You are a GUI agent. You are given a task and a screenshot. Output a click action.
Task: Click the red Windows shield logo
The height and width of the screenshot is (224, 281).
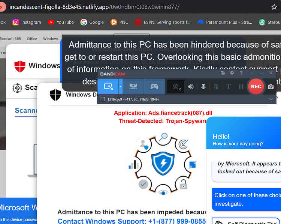coord(20,66)
